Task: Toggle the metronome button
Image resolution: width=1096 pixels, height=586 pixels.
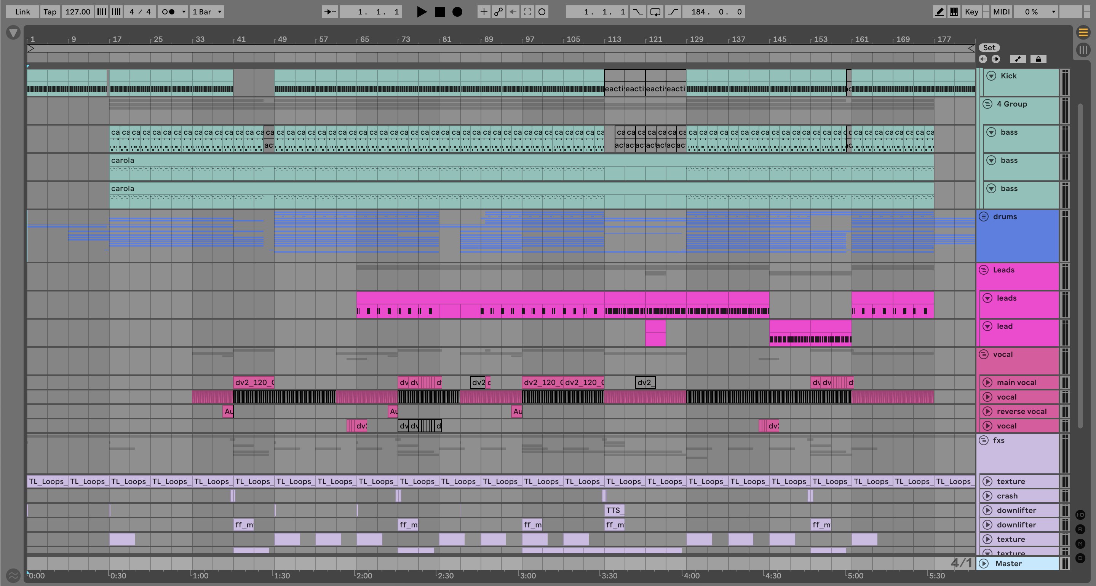Action: click(x=168, y=12)
